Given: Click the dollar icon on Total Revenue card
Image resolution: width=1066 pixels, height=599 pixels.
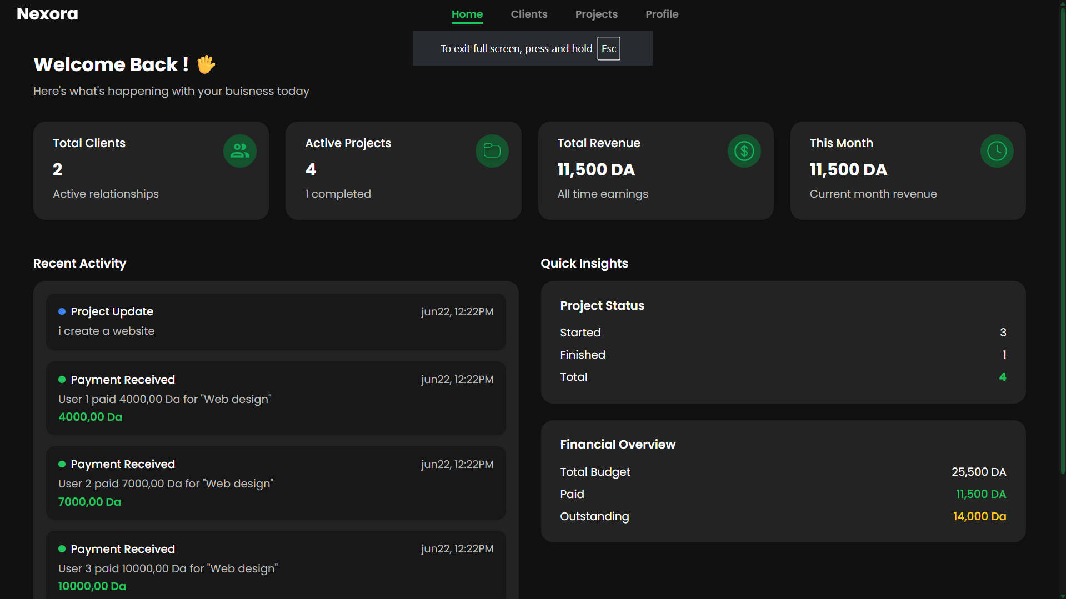Looking at the screenshot, I should (744, 150).
